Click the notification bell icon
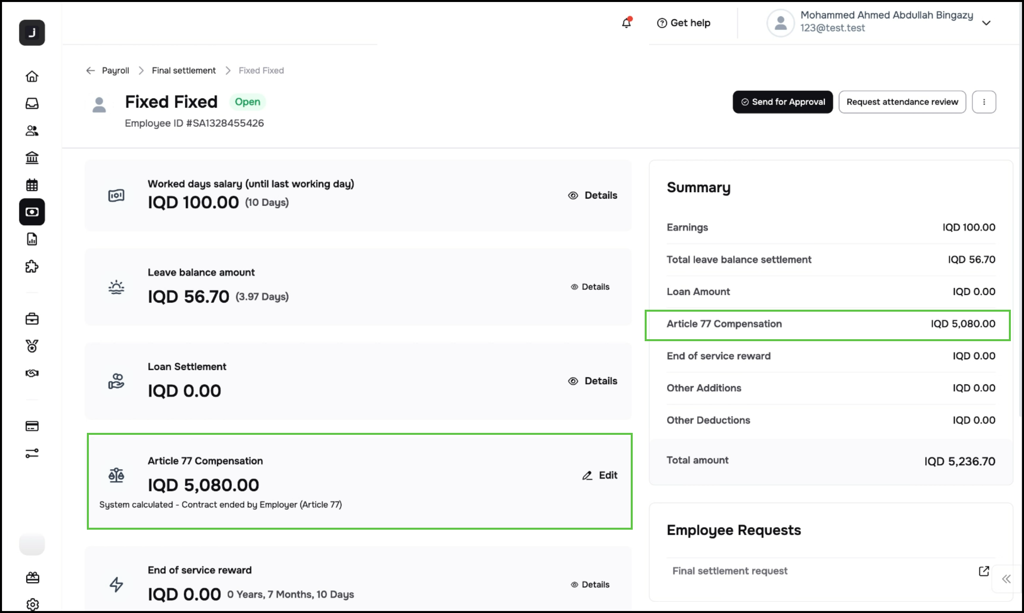This screenshot has width=1024, height=613. point(626,23)
